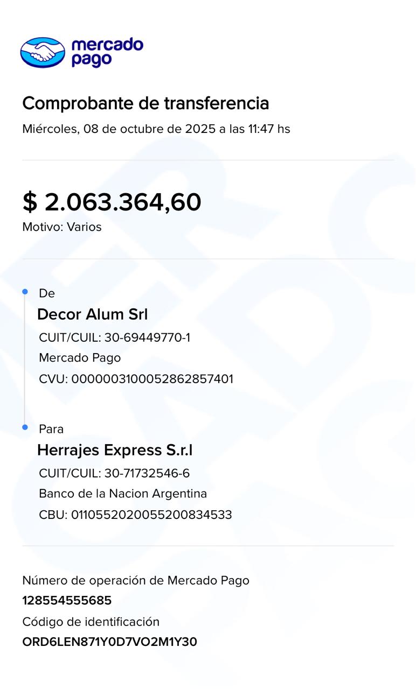Click the transfer date and time line
This screenshot has width=416, height=689.
(156, 129)
